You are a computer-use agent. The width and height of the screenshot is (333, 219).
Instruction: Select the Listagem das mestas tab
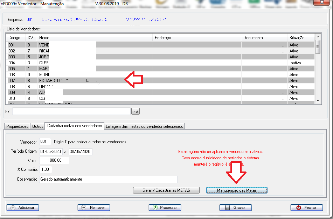[x=144, y=126]
